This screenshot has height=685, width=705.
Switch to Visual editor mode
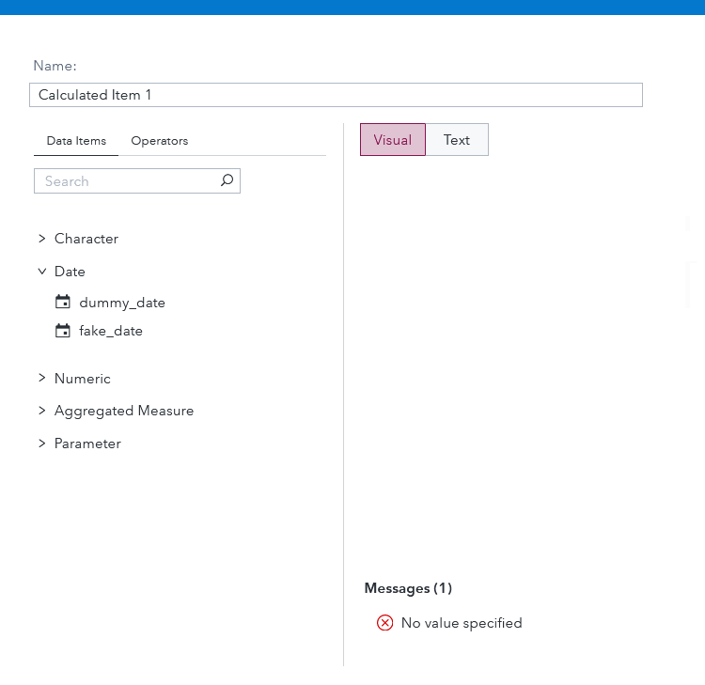pos(392,140)
